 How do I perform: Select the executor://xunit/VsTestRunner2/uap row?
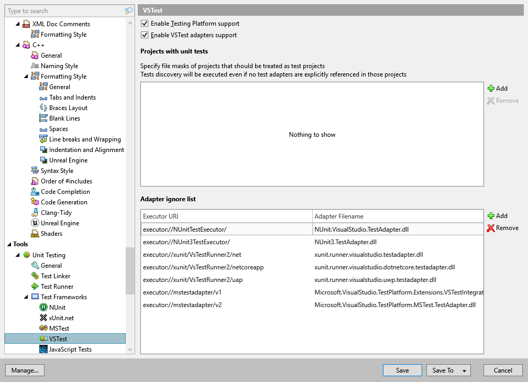(312, 280)
